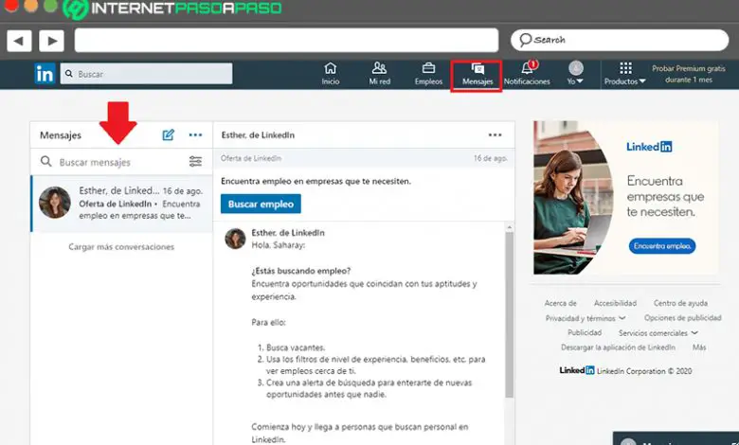Click the LinkedIn logo in navbar

point(45,74)
